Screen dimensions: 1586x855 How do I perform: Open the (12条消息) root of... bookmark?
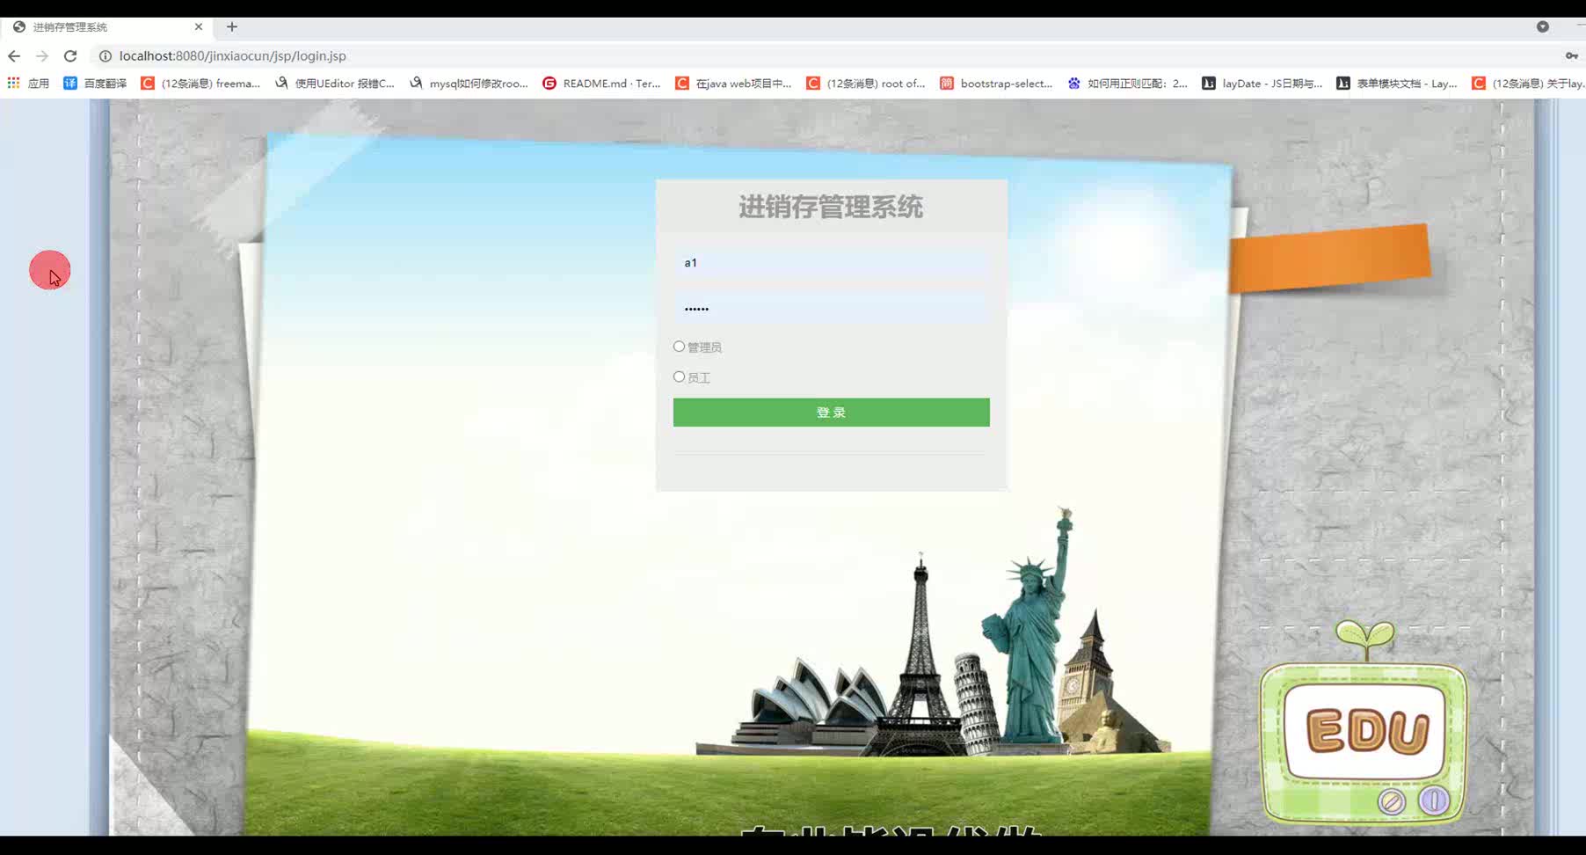coord(866,84)
